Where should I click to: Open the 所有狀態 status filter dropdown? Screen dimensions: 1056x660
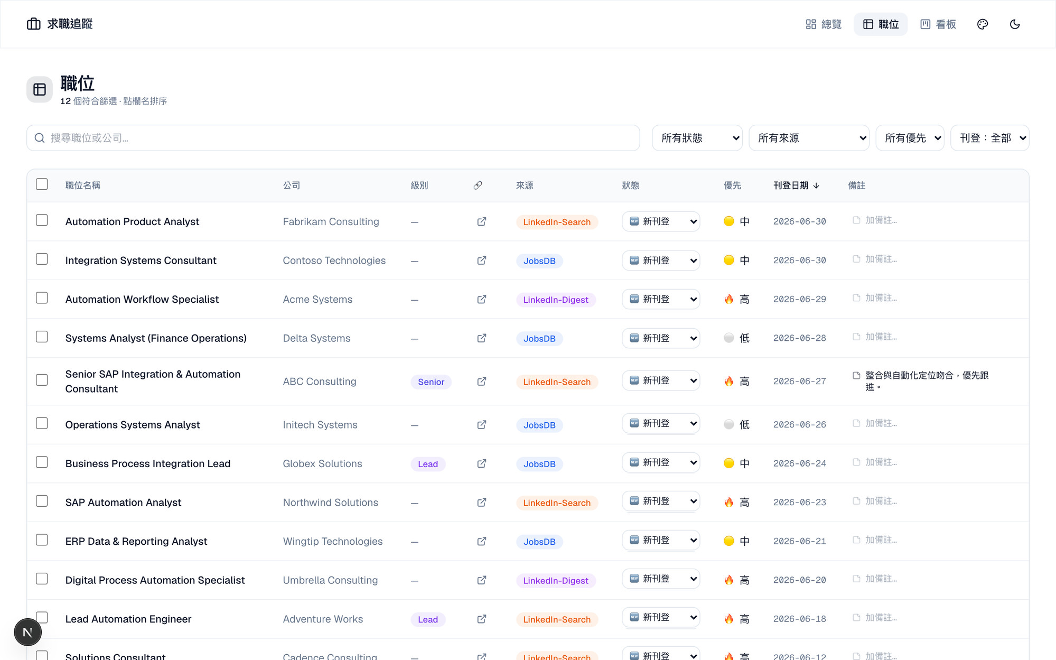pyautogui.click(x=697, y=138)
